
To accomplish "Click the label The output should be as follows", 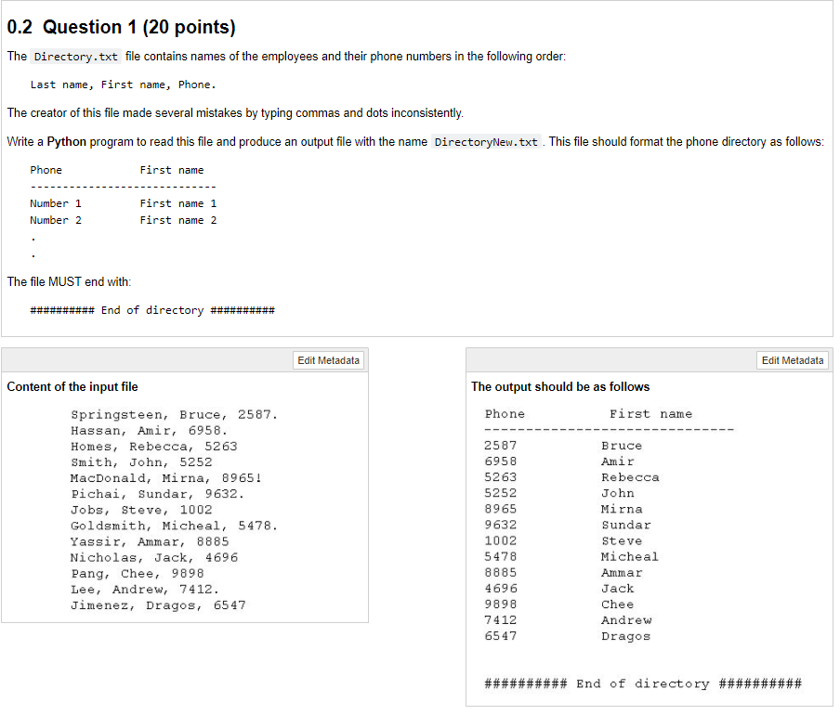I will tap(562, 386).
